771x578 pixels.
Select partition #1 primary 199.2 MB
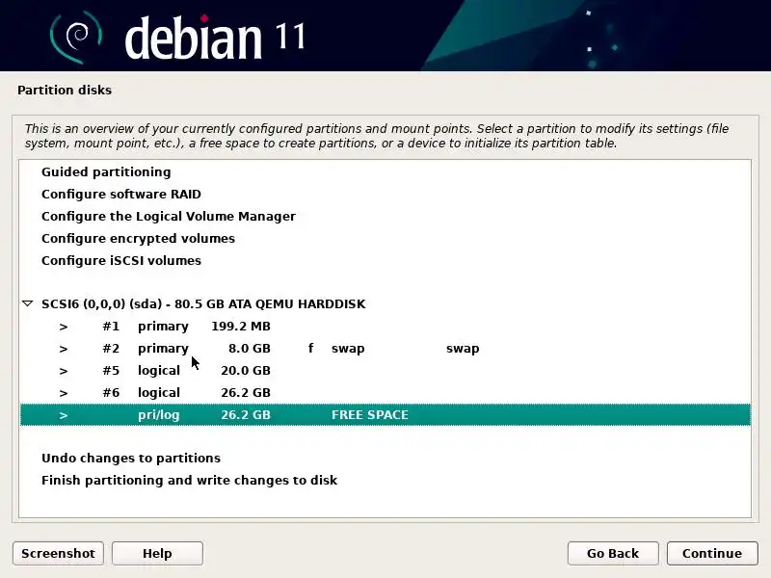coord(385,327)
